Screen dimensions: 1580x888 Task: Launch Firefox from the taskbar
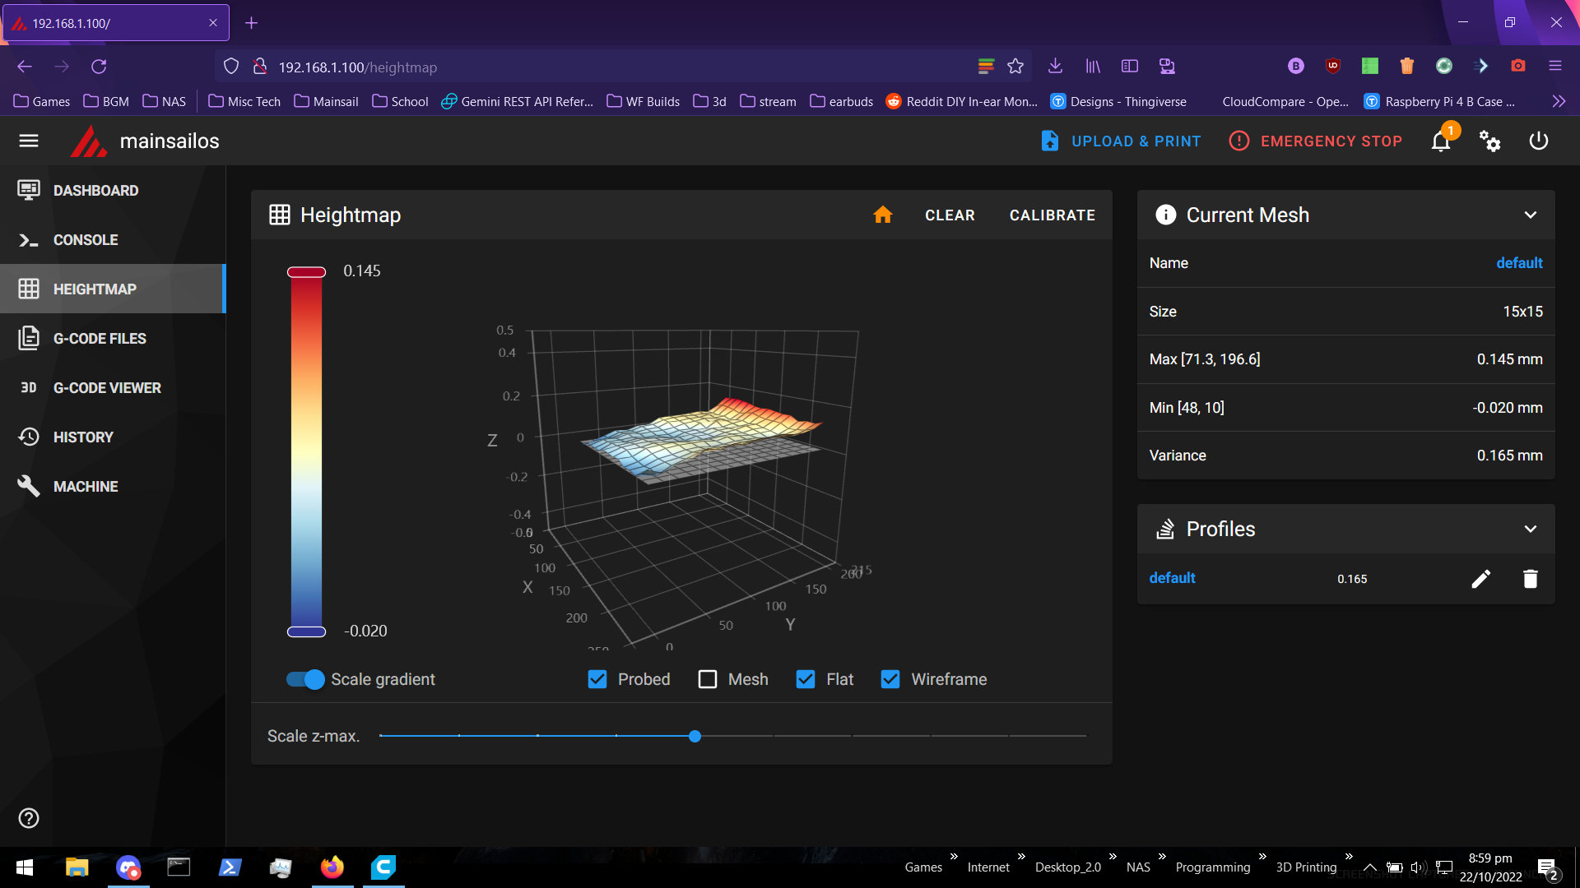point(332,867)
